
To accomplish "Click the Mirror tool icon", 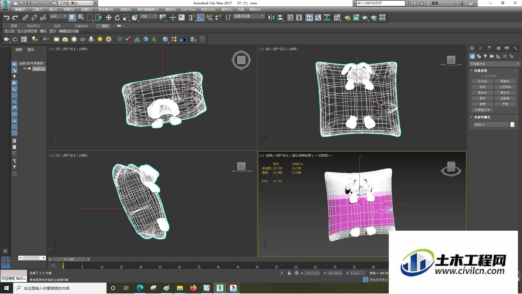I will pos(271,18).
